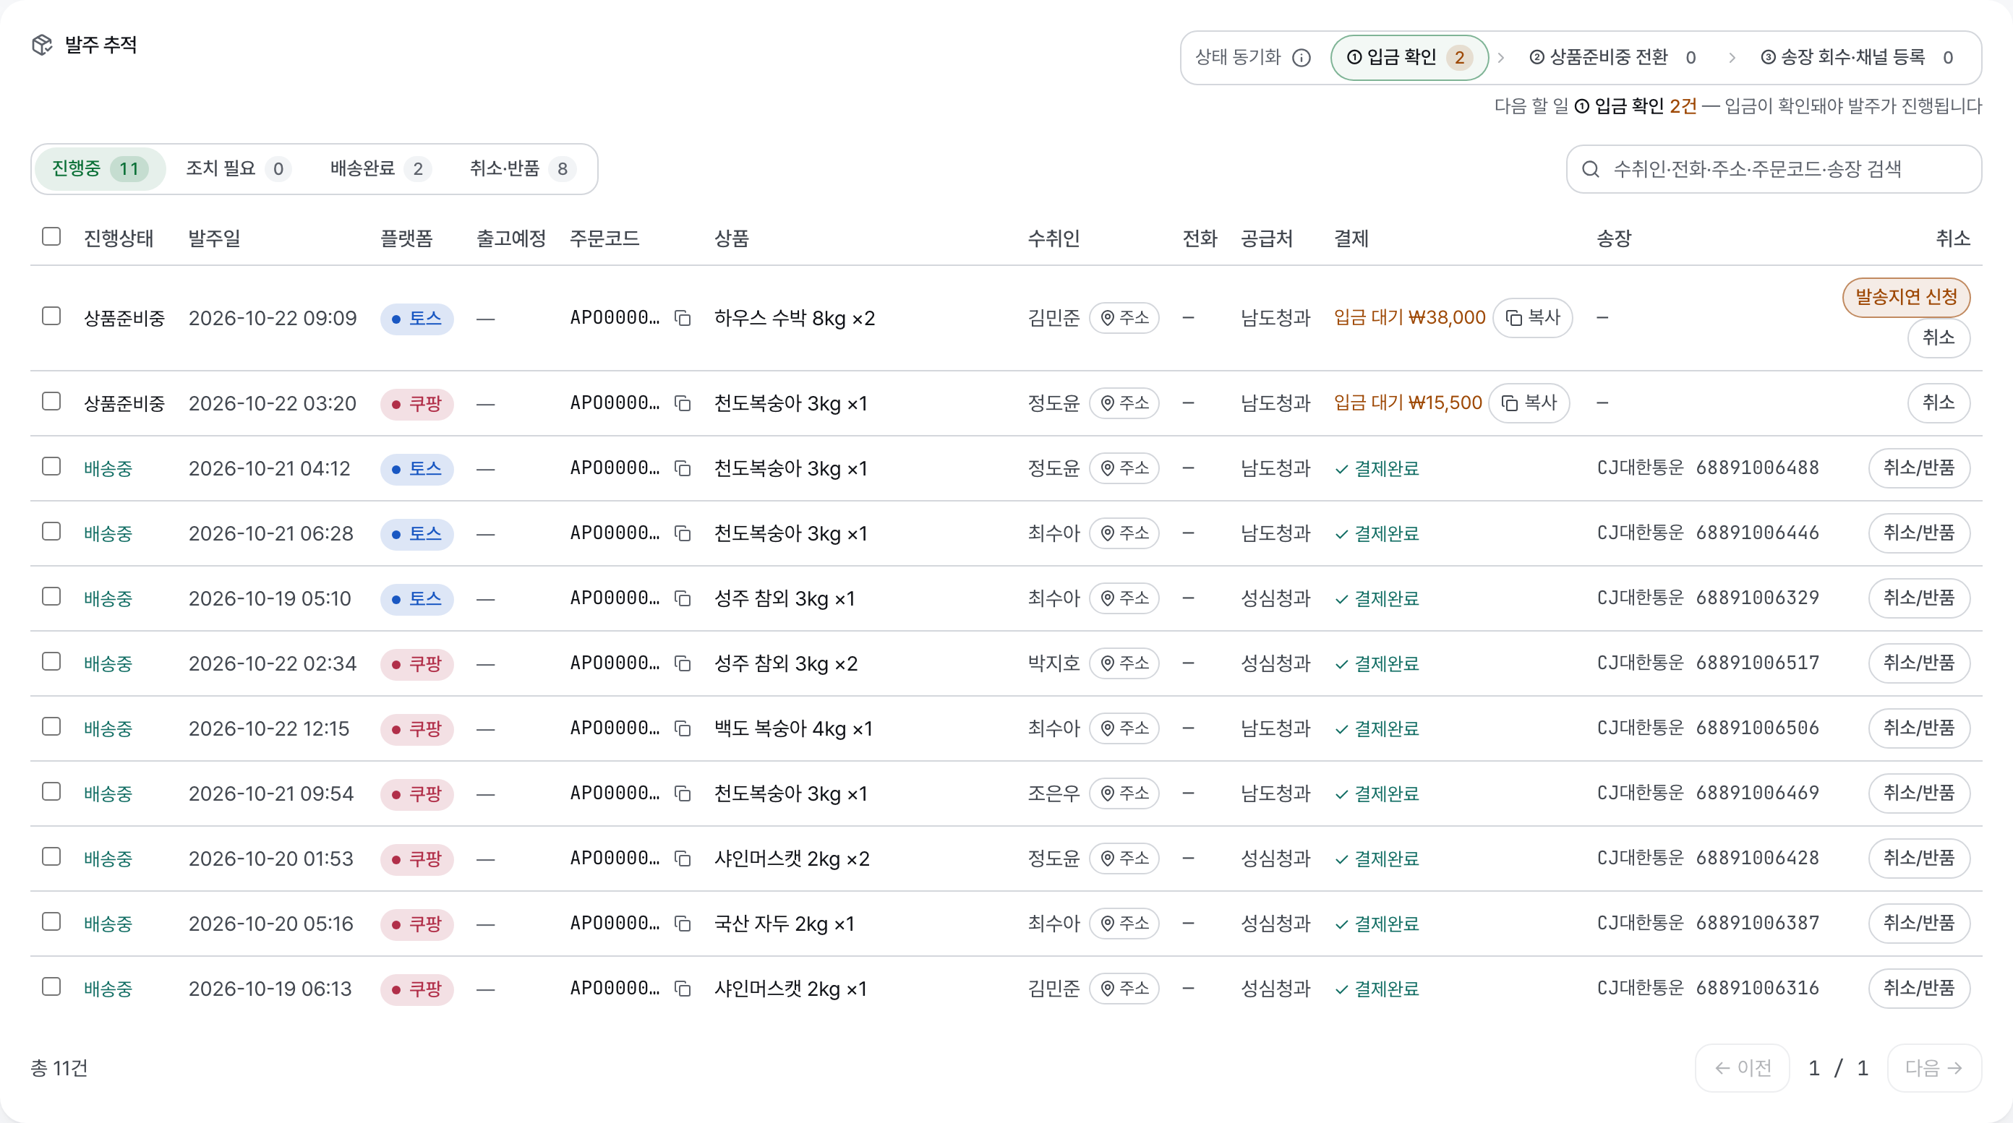Click the 발주 추적 package icon
2013x1123 pixels.
point(42,45)
